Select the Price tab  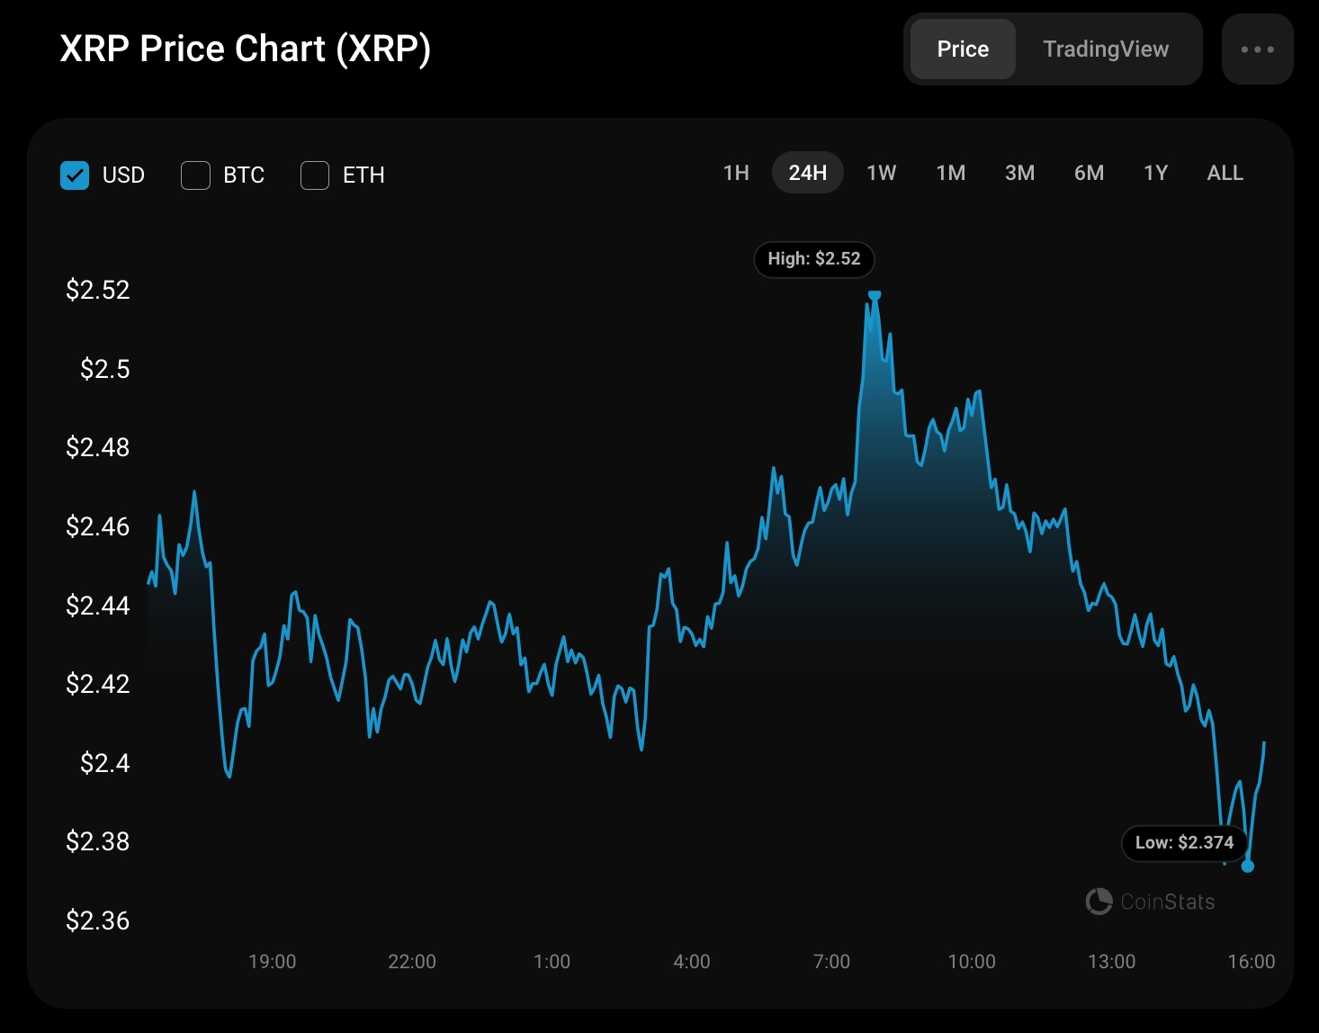coord(963,49)
